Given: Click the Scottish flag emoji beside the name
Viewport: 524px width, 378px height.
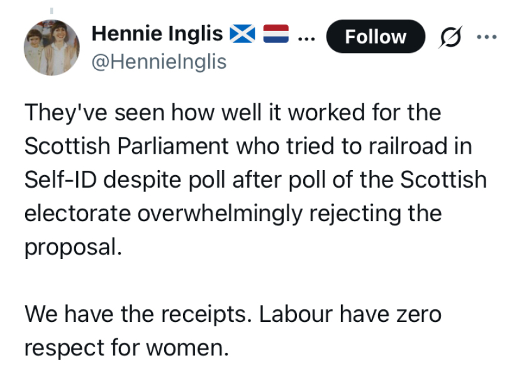Looking at the screenshot, I should point(242,35).
